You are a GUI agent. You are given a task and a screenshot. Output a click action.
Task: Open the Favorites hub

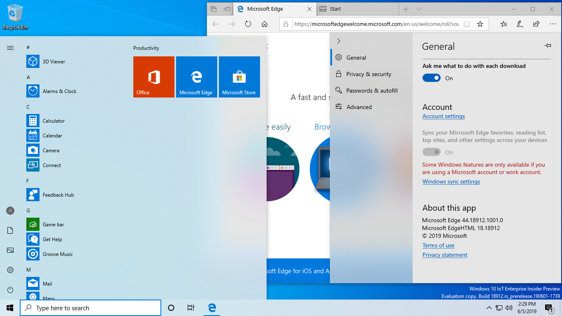(x=504, y=24)
